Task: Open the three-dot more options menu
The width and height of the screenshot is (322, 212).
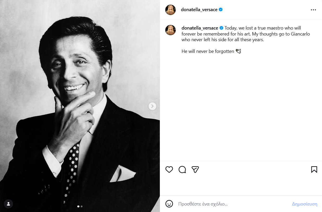Action: point(313,10)
